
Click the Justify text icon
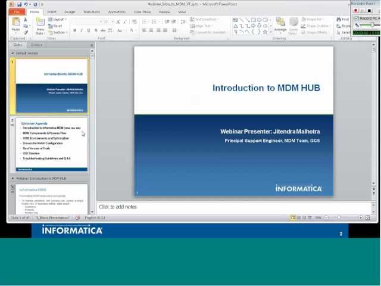point(165,30)
